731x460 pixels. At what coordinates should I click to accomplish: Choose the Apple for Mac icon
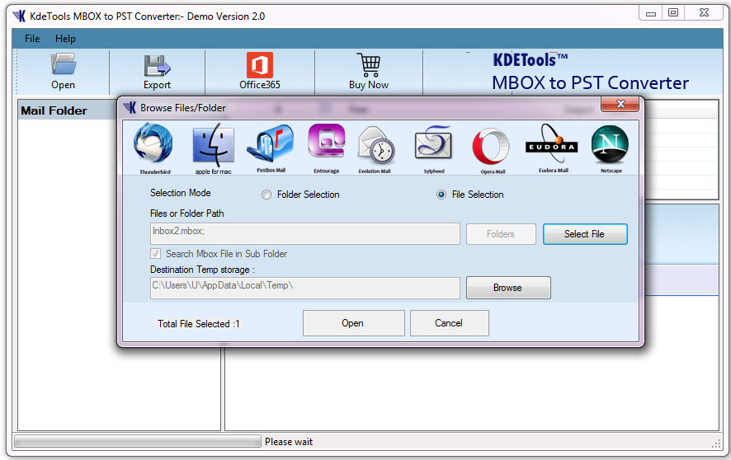[214, 146]
